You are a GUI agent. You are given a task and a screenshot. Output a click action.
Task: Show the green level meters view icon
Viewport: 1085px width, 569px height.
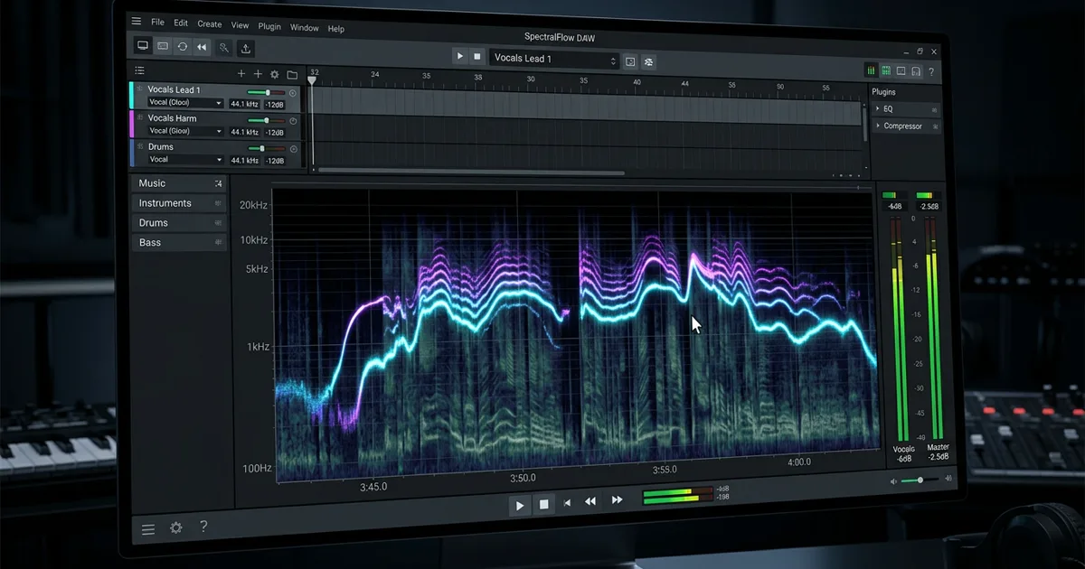[x=872, y=70]
